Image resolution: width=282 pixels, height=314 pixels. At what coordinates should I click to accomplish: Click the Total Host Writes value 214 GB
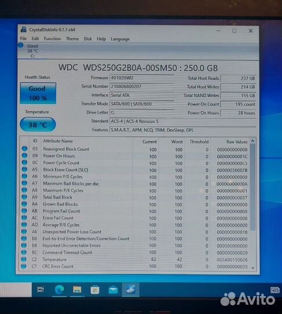[x=238, y=87]
